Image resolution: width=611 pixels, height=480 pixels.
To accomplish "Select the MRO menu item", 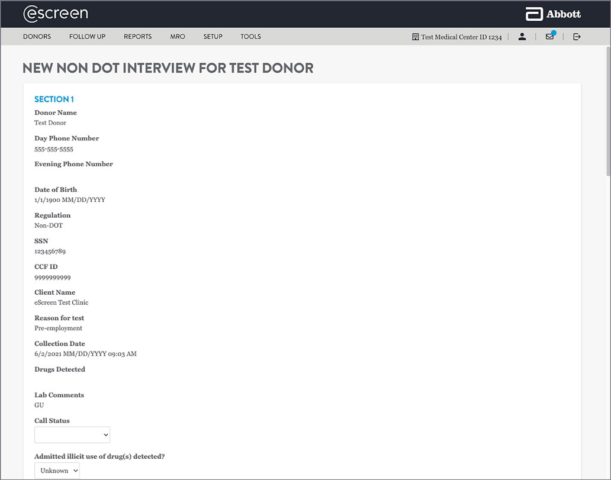I will (178, 37).
